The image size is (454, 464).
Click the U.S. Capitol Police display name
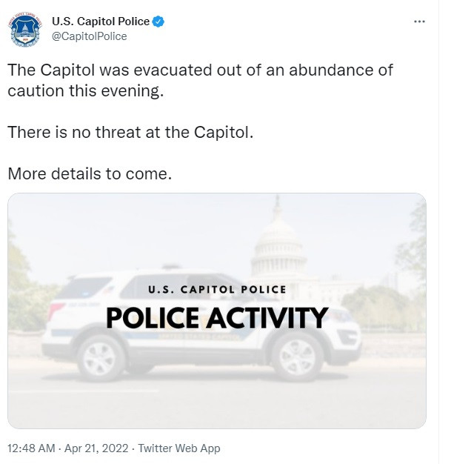coord(101,21)
